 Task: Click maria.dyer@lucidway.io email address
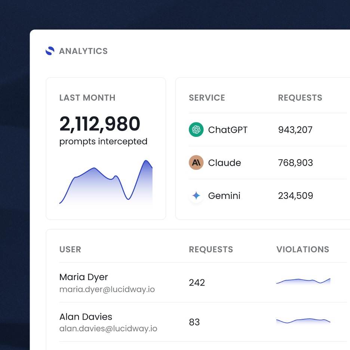[x=107, y=289]
